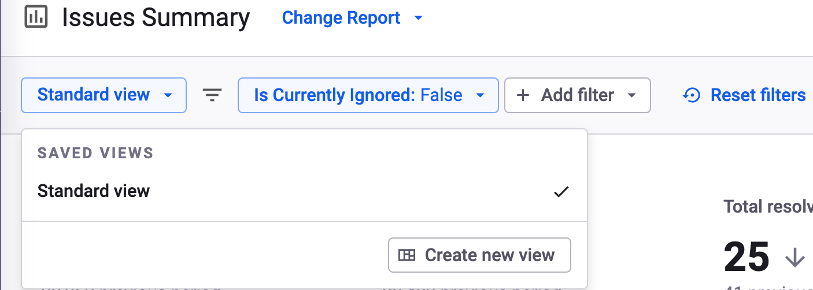
Task: Click the grid icon on Create new view
Action: [x=407, y=255]
